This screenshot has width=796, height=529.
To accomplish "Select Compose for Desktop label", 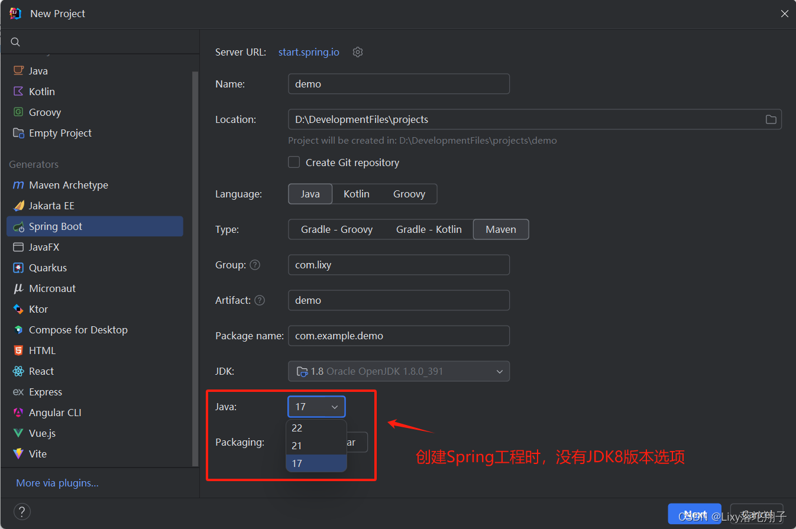I will [78, 330].
